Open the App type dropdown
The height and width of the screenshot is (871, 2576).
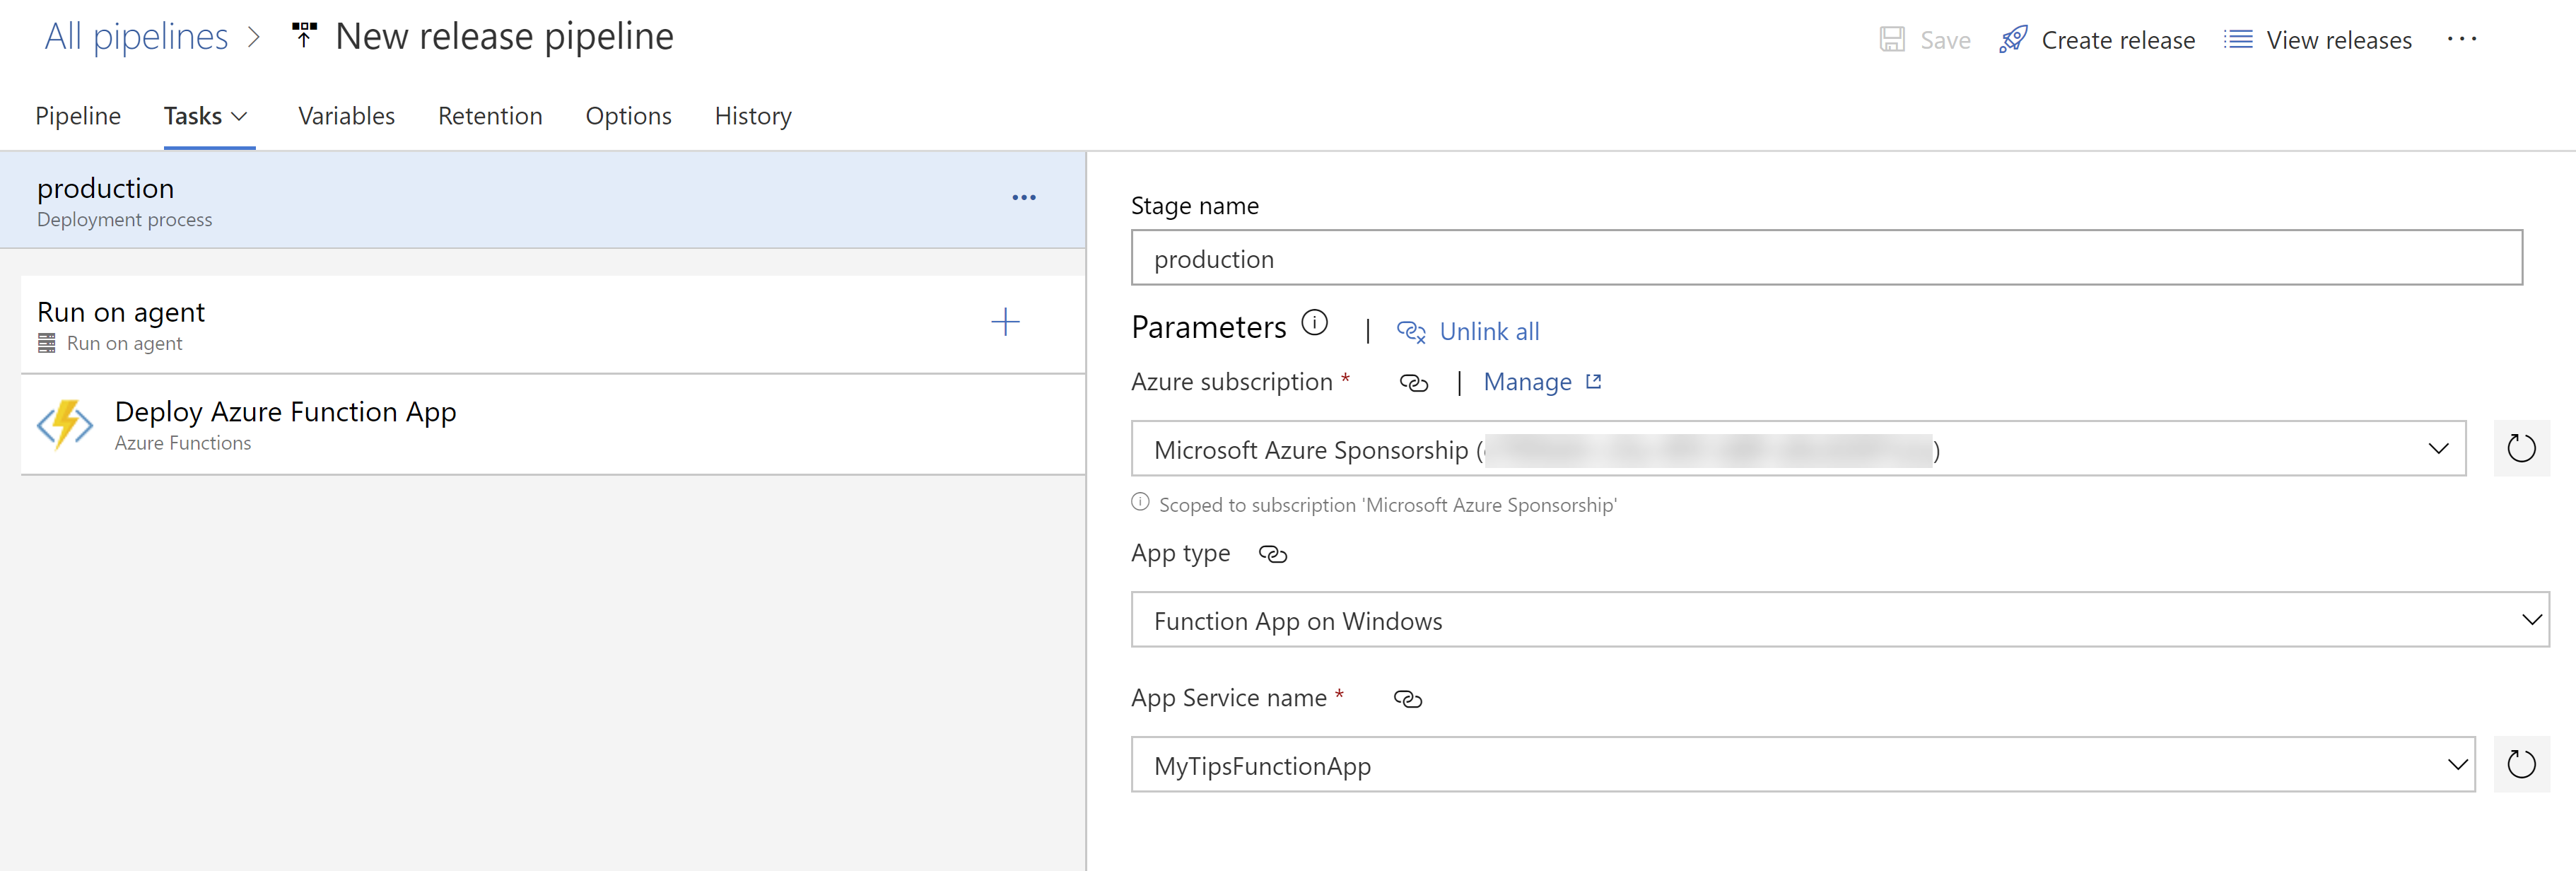[x=2531, y=620]
